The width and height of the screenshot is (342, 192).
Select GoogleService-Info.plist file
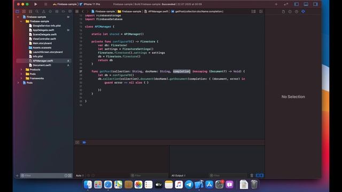coord(45,26)
